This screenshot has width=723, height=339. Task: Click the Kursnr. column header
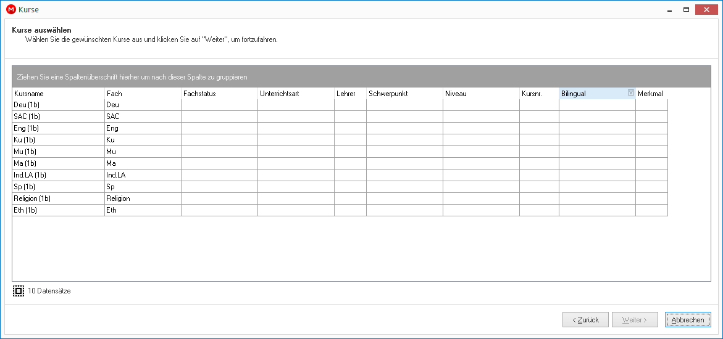(540, 94)
